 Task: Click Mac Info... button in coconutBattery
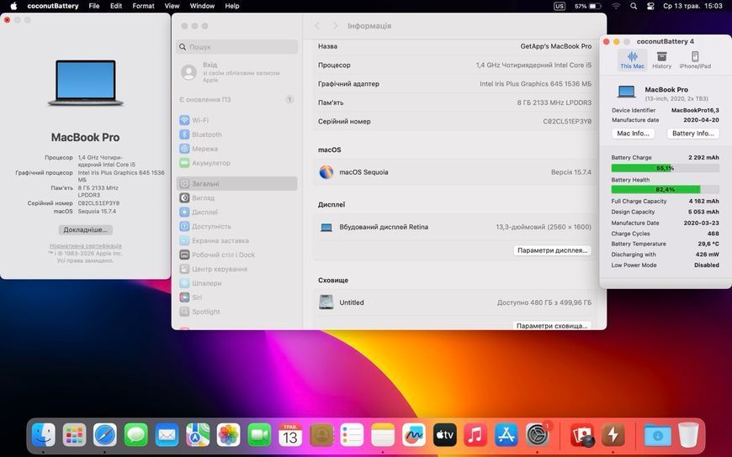tap(633, 134)
